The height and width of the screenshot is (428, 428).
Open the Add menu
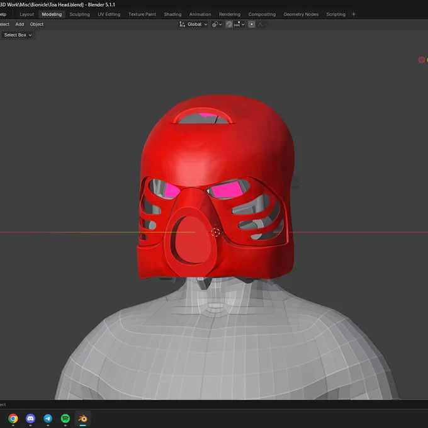(x=20, y=25)
